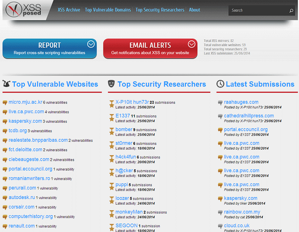Open the cloud.co.uk submission link
299x232 pixels.
237,226
